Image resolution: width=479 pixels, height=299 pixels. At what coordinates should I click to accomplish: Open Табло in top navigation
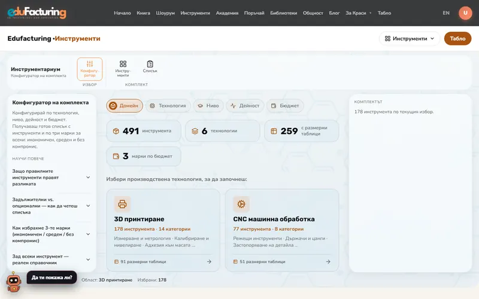tap(384, 13)
